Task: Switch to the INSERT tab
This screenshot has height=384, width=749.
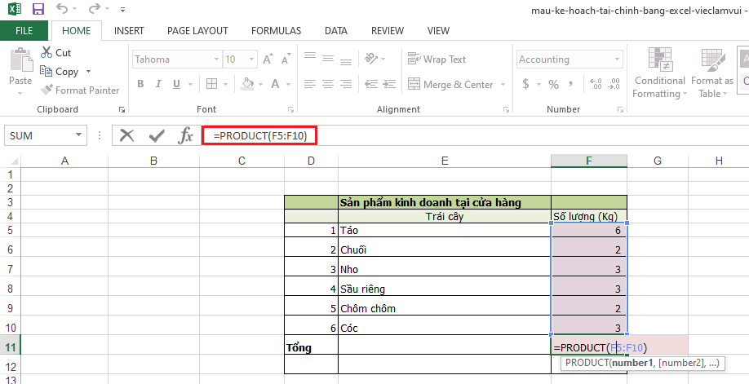Action: pyautogui.click(x=129, y=30)
